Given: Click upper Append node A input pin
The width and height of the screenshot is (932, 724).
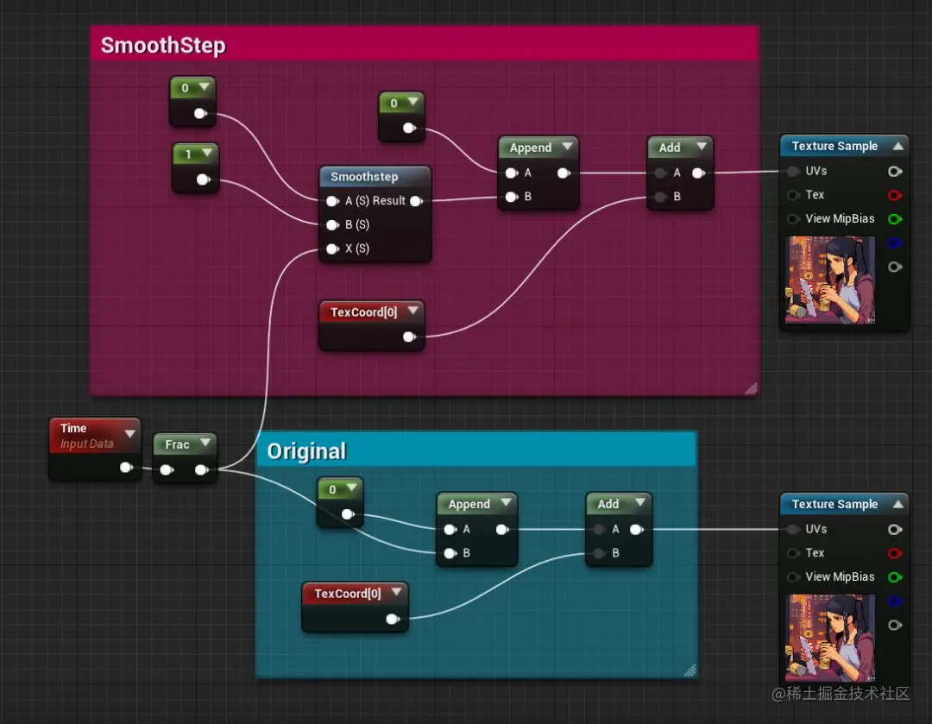Looking at the screenshot, I should (x=511, y=173).
